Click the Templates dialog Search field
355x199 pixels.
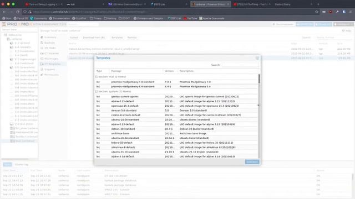240,65
